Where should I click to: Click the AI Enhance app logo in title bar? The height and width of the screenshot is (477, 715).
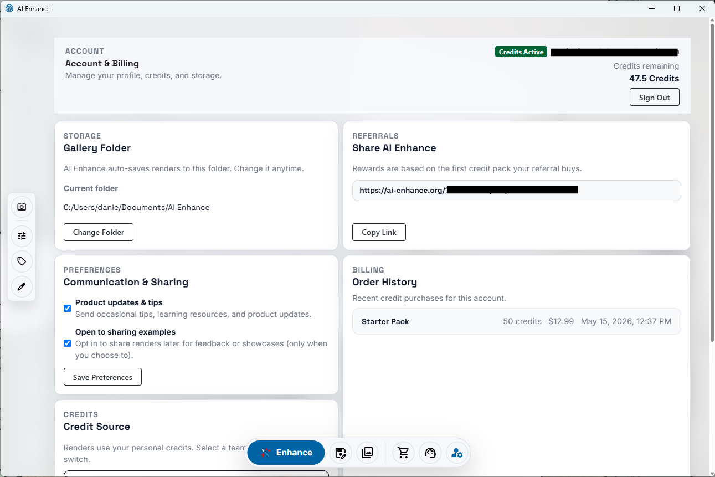coord(9,8)
